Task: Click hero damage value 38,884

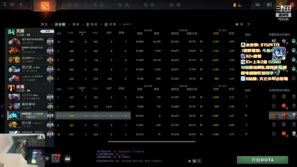Action: point(140,42)
